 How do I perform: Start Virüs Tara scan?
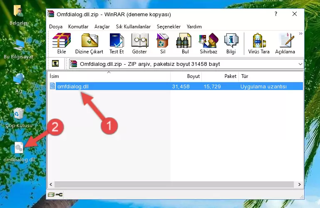click(259, 43)
